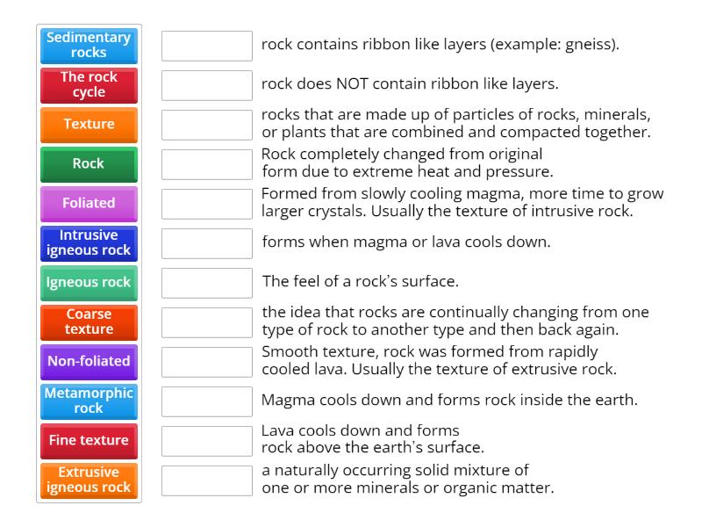This screenshot has height=527, width=702.
Task: Pick the Texture term tile
Action: 88,125
